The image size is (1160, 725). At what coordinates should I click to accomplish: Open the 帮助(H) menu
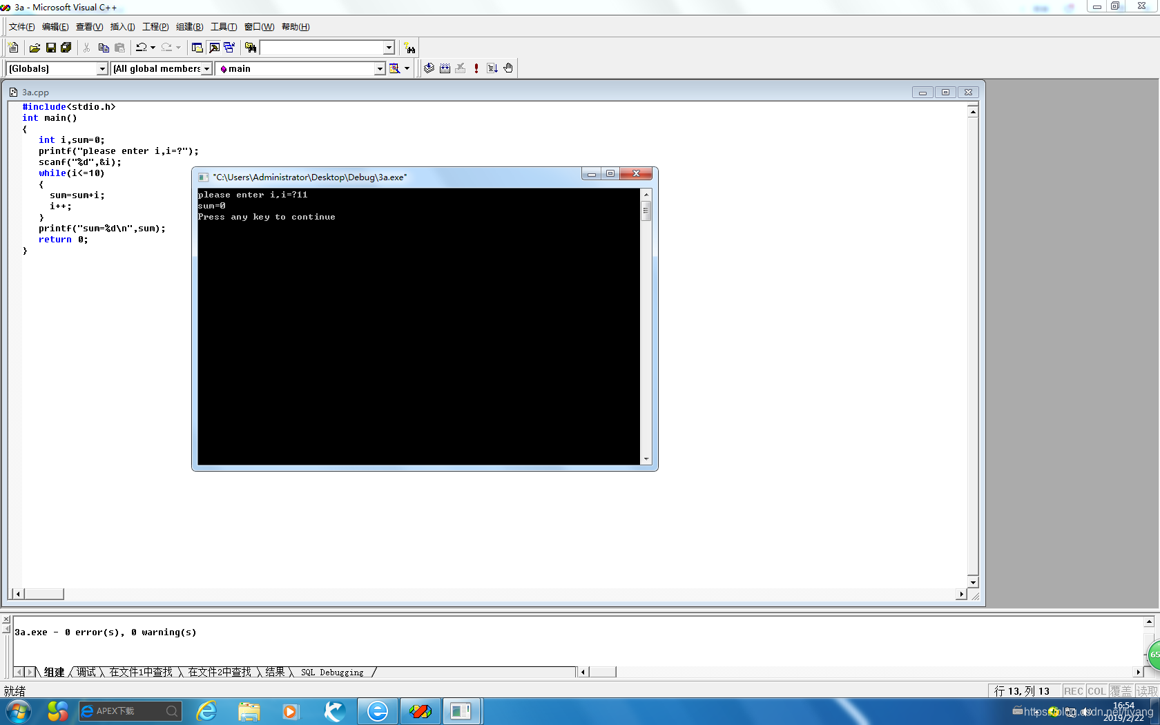pos(295,27)
